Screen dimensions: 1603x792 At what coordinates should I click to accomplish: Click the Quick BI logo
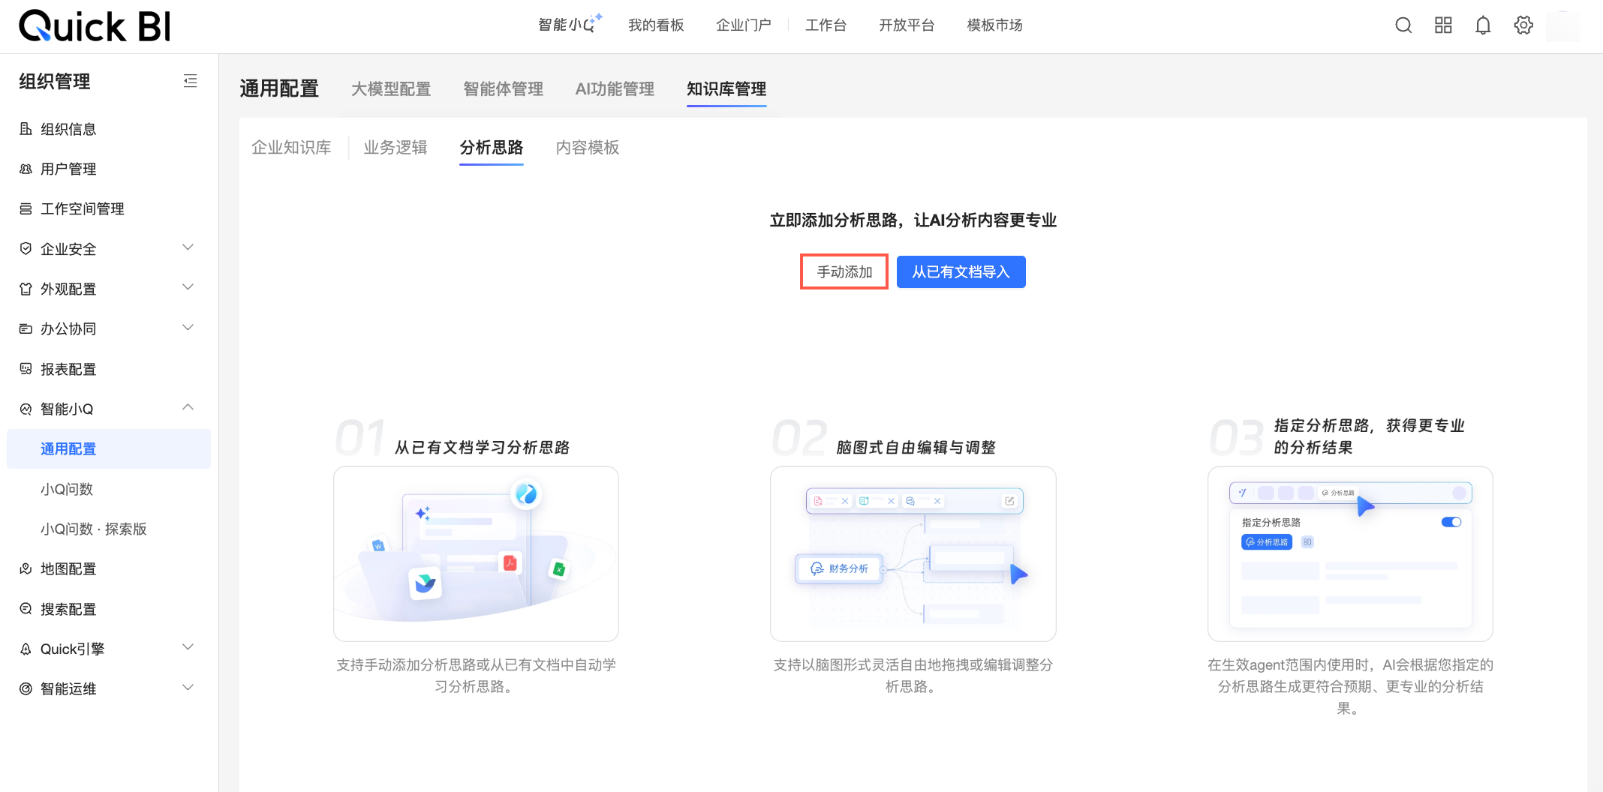95,25
